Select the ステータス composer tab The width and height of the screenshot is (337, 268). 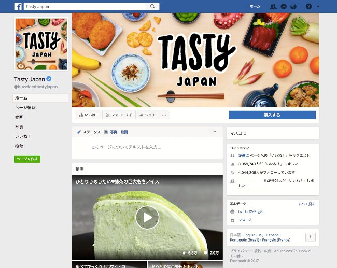click(x=89, y=132)
